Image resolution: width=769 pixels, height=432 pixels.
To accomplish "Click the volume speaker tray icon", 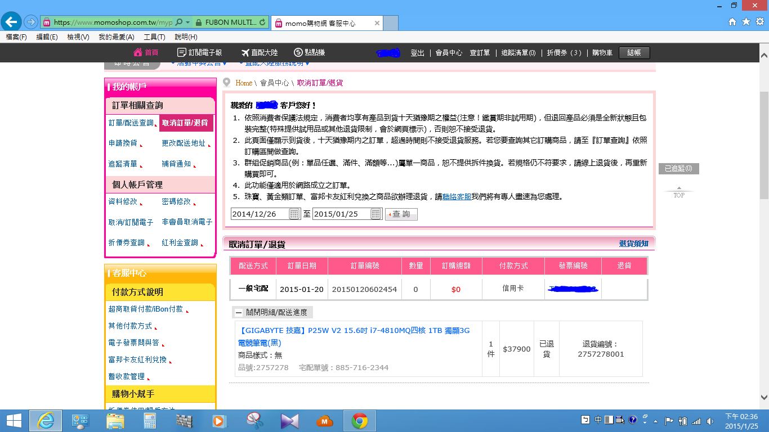I will 710,421.
